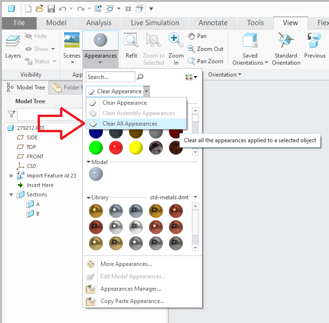Image resolution: width=329 pixels, height=323 pixels.
Task: Click the Save icon in quick access toolbar
Action: 51,9
